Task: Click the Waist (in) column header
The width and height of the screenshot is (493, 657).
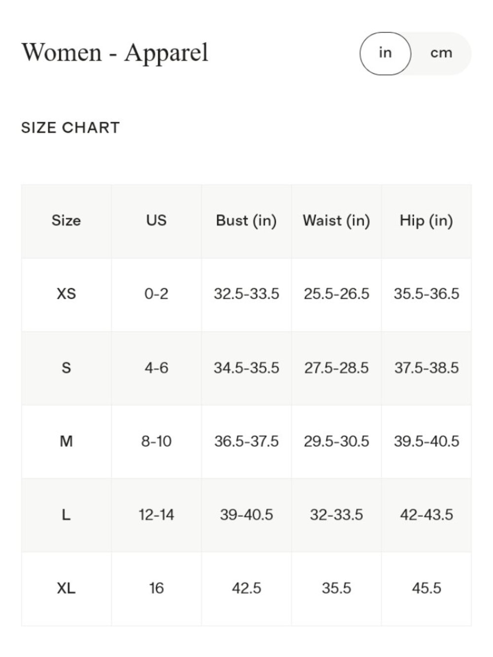Action: (336, 221)
